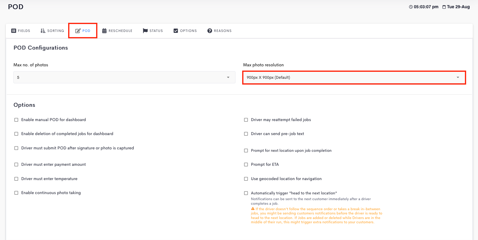Click the arrow in Max photo resolution field
This screenshot has height=240, width=478.
tap(458, 77)
